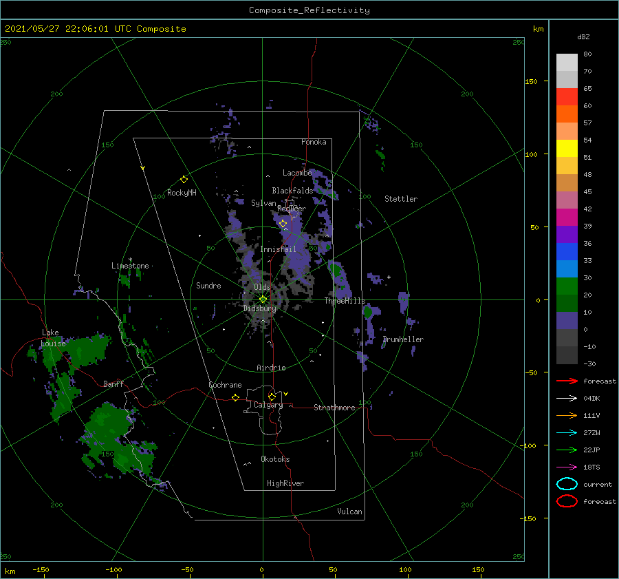Click the Olds label
This screenshot has height=579, width=619.
262,287
